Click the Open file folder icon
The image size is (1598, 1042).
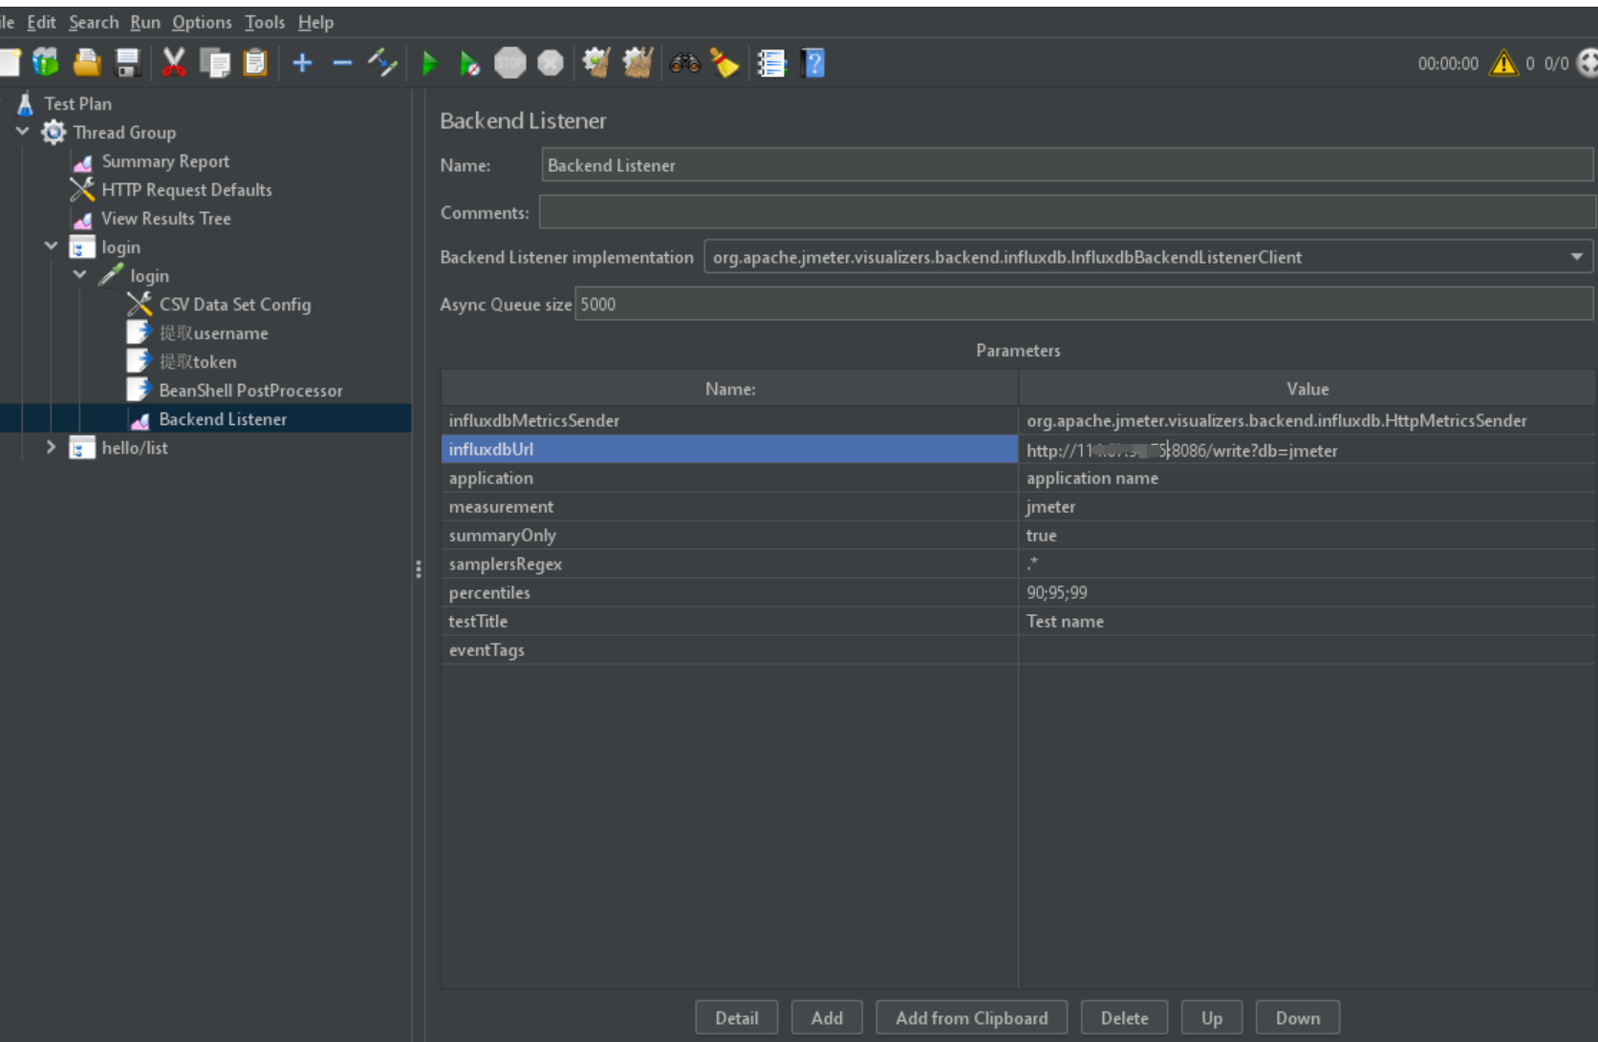[87, 63]
